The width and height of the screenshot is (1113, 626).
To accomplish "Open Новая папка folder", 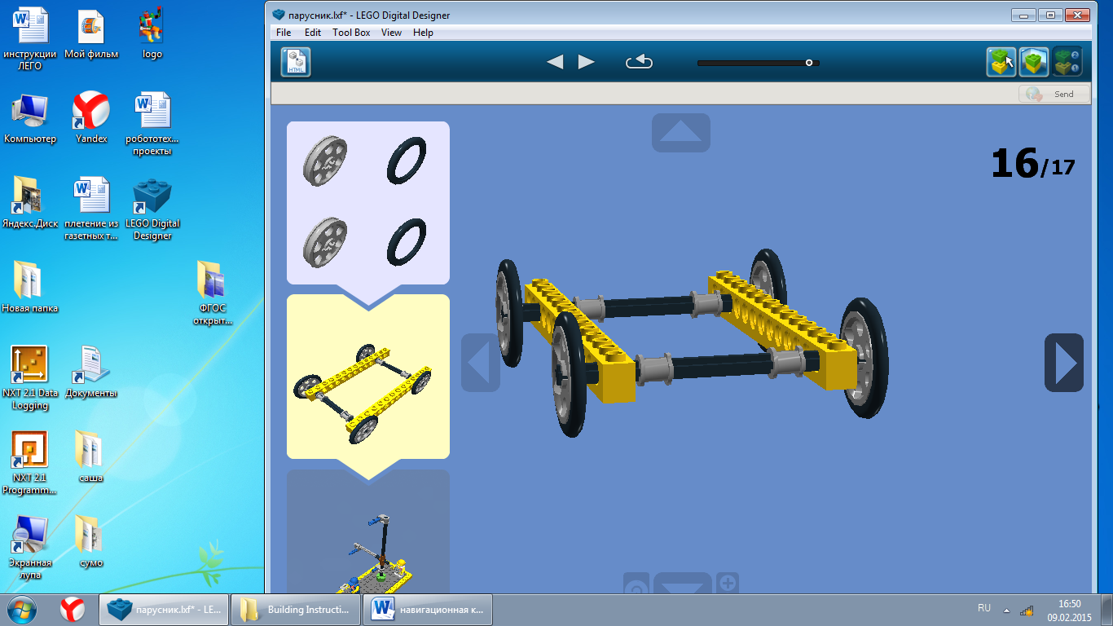I will click(x=30, y=287).
